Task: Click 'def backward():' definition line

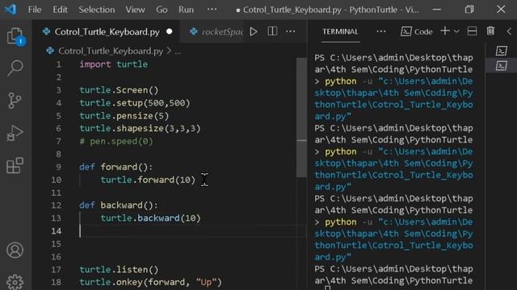Action: (119, 205)
